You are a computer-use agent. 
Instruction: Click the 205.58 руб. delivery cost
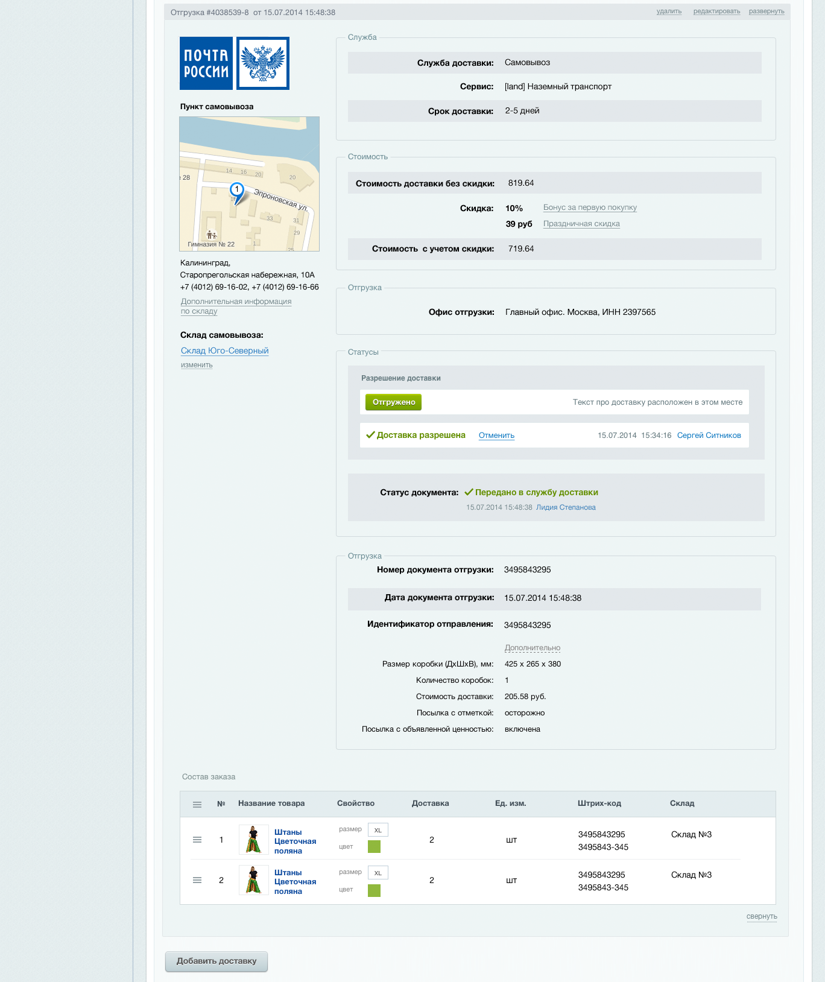(x=525, y=697)
